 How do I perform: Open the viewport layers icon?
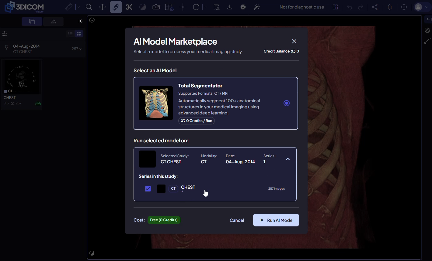[92, 20]
